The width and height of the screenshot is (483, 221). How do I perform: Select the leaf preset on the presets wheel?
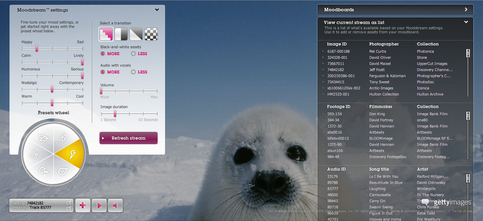(x=43, y=138)
